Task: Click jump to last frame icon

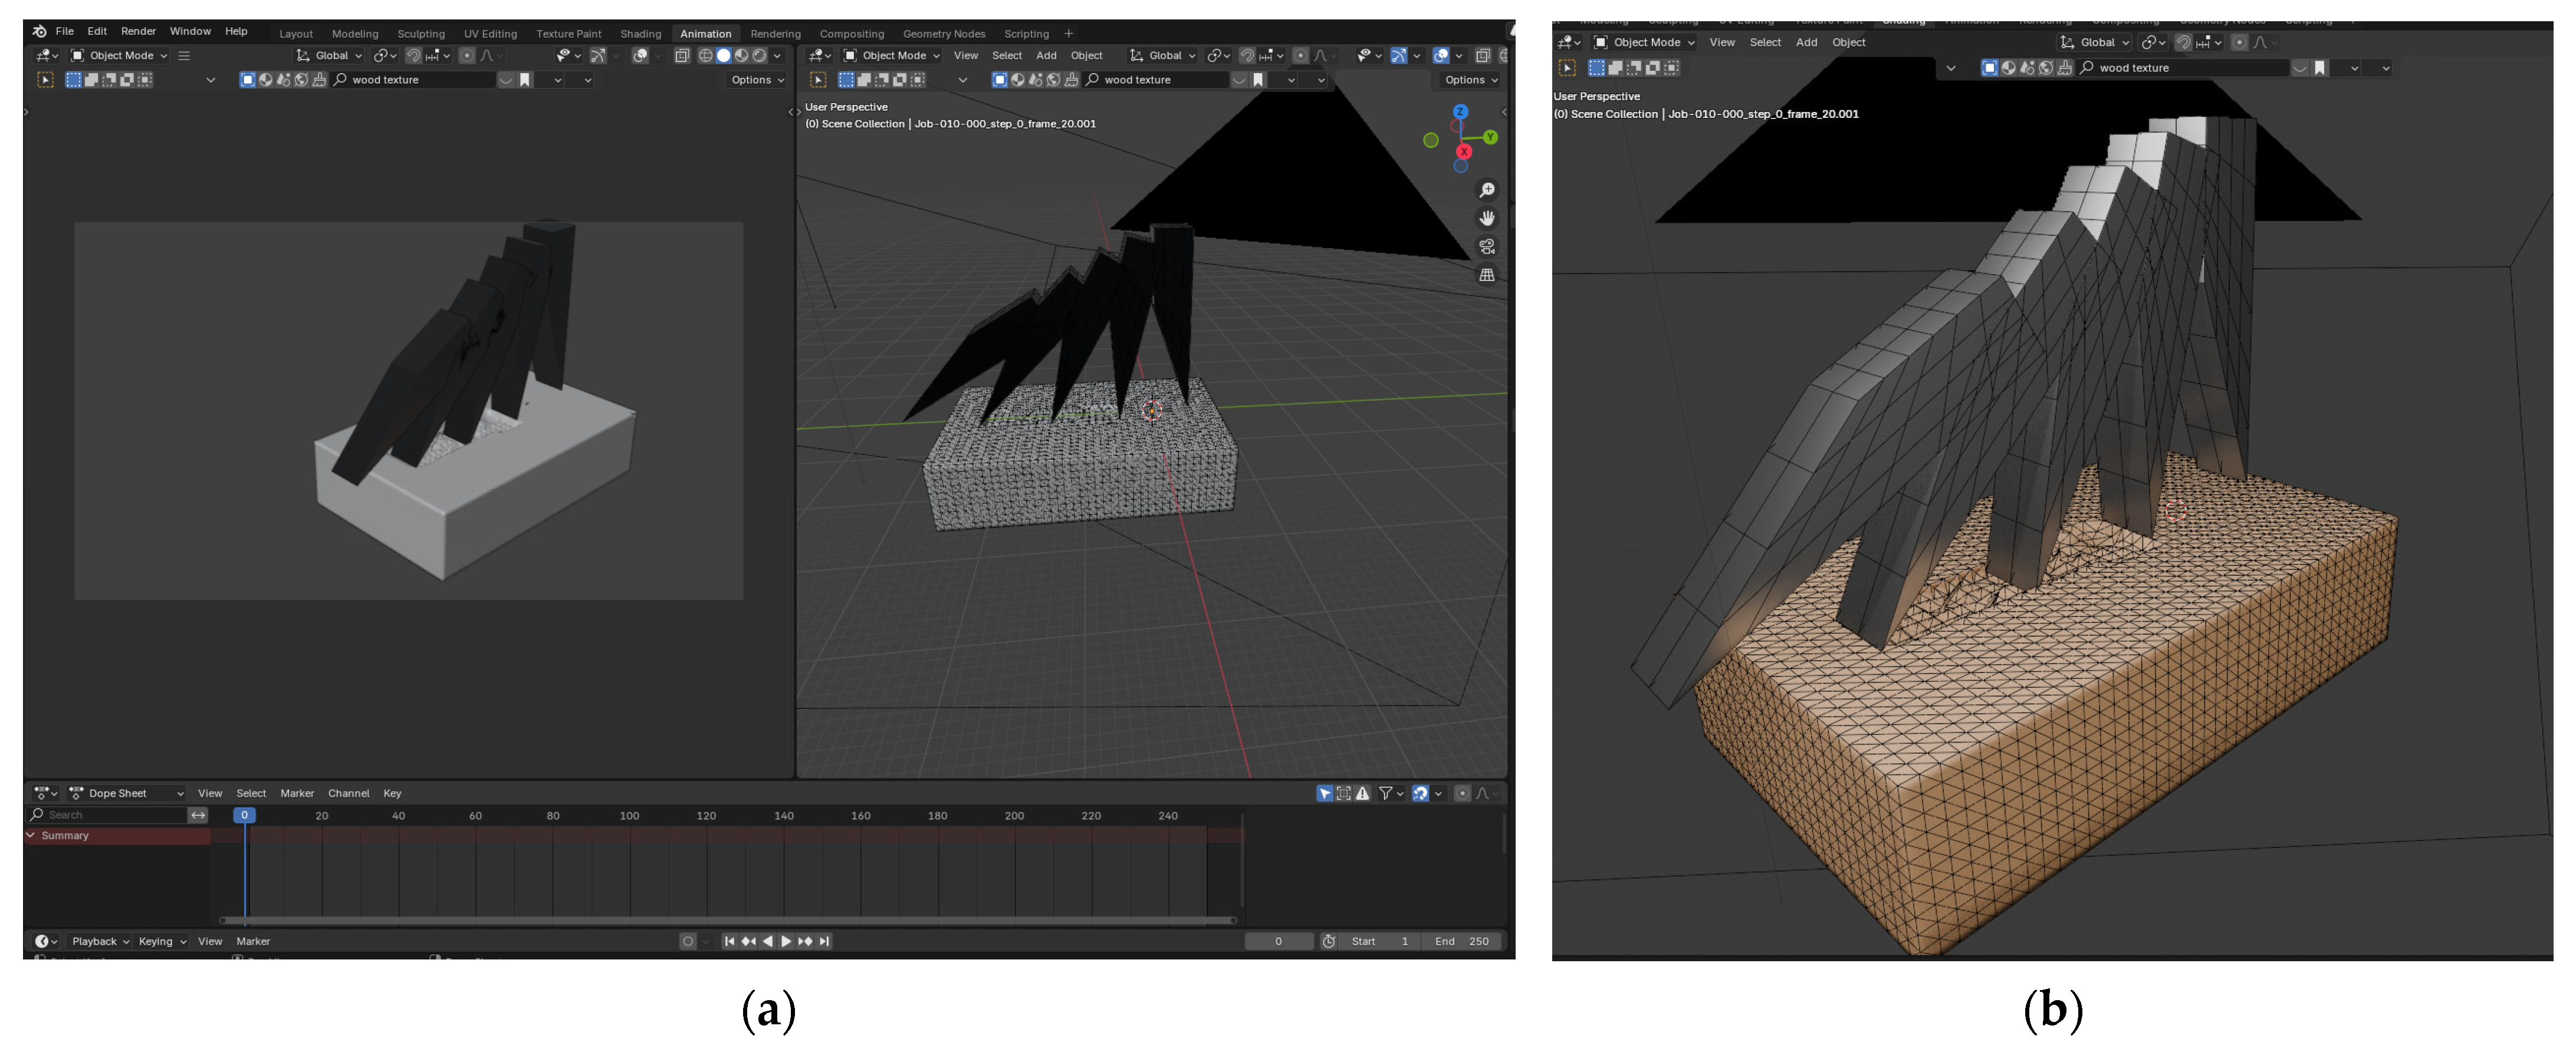Action: point(824,941)
